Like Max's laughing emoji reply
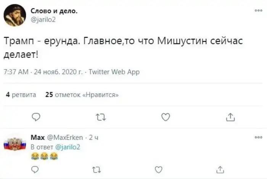The height and width of the screenshot is (179, 267). pyautogui.click(x=159, y=169)
